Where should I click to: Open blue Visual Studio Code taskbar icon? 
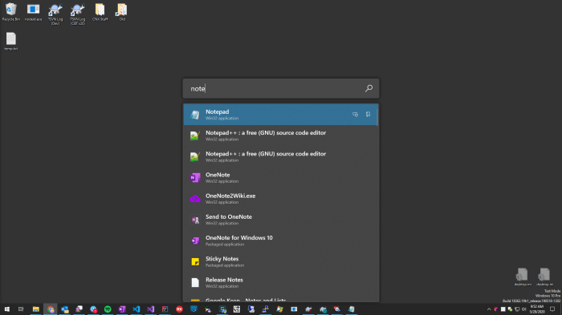[136, 309]
